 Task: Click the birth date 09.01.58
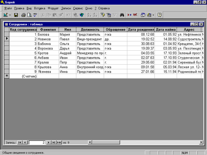[141, 67]
